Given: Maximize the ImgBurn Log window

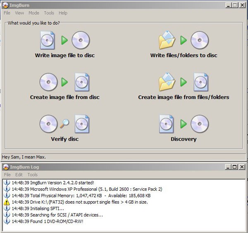Looking at the screenshot, I should coord(235,167).
